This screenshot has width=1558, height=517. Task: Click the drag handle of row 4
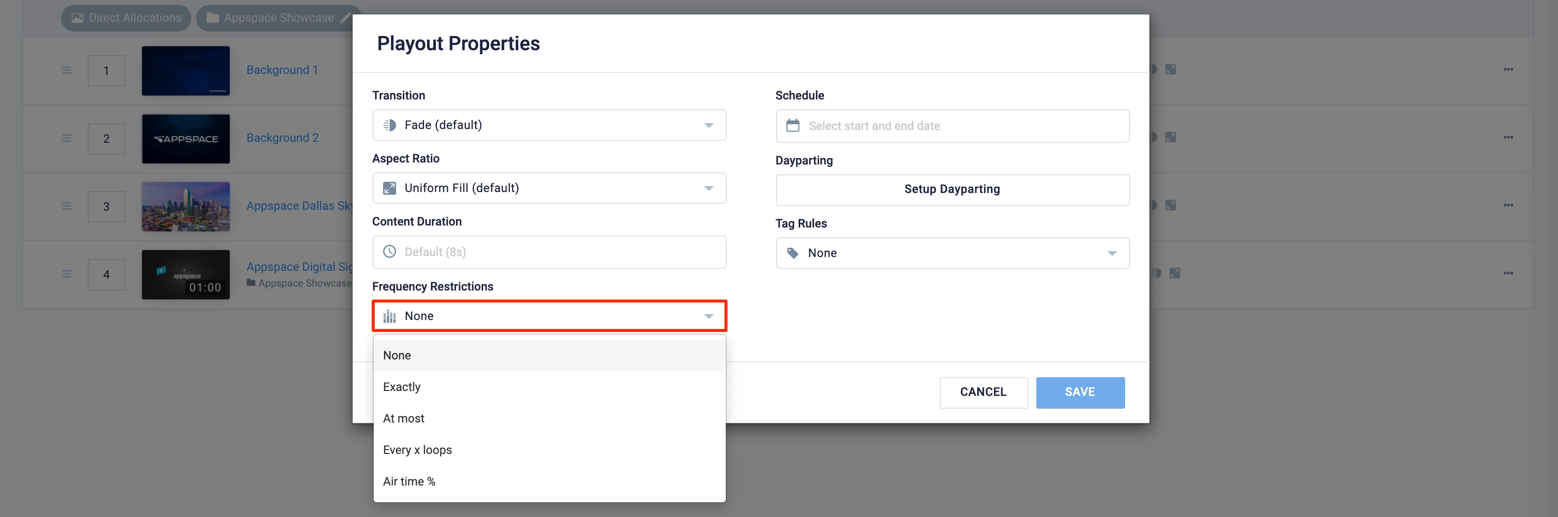point(67,274)
